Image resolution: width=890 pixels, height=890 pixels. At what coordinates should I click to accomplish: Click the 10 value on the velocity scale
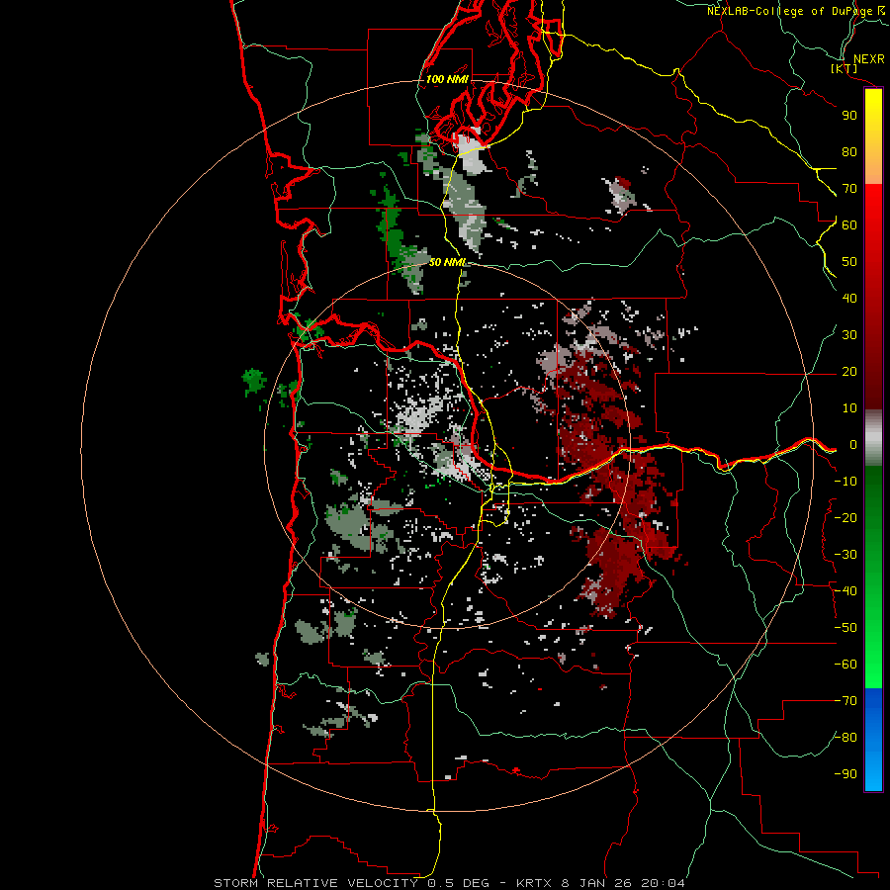click(849, 408)
